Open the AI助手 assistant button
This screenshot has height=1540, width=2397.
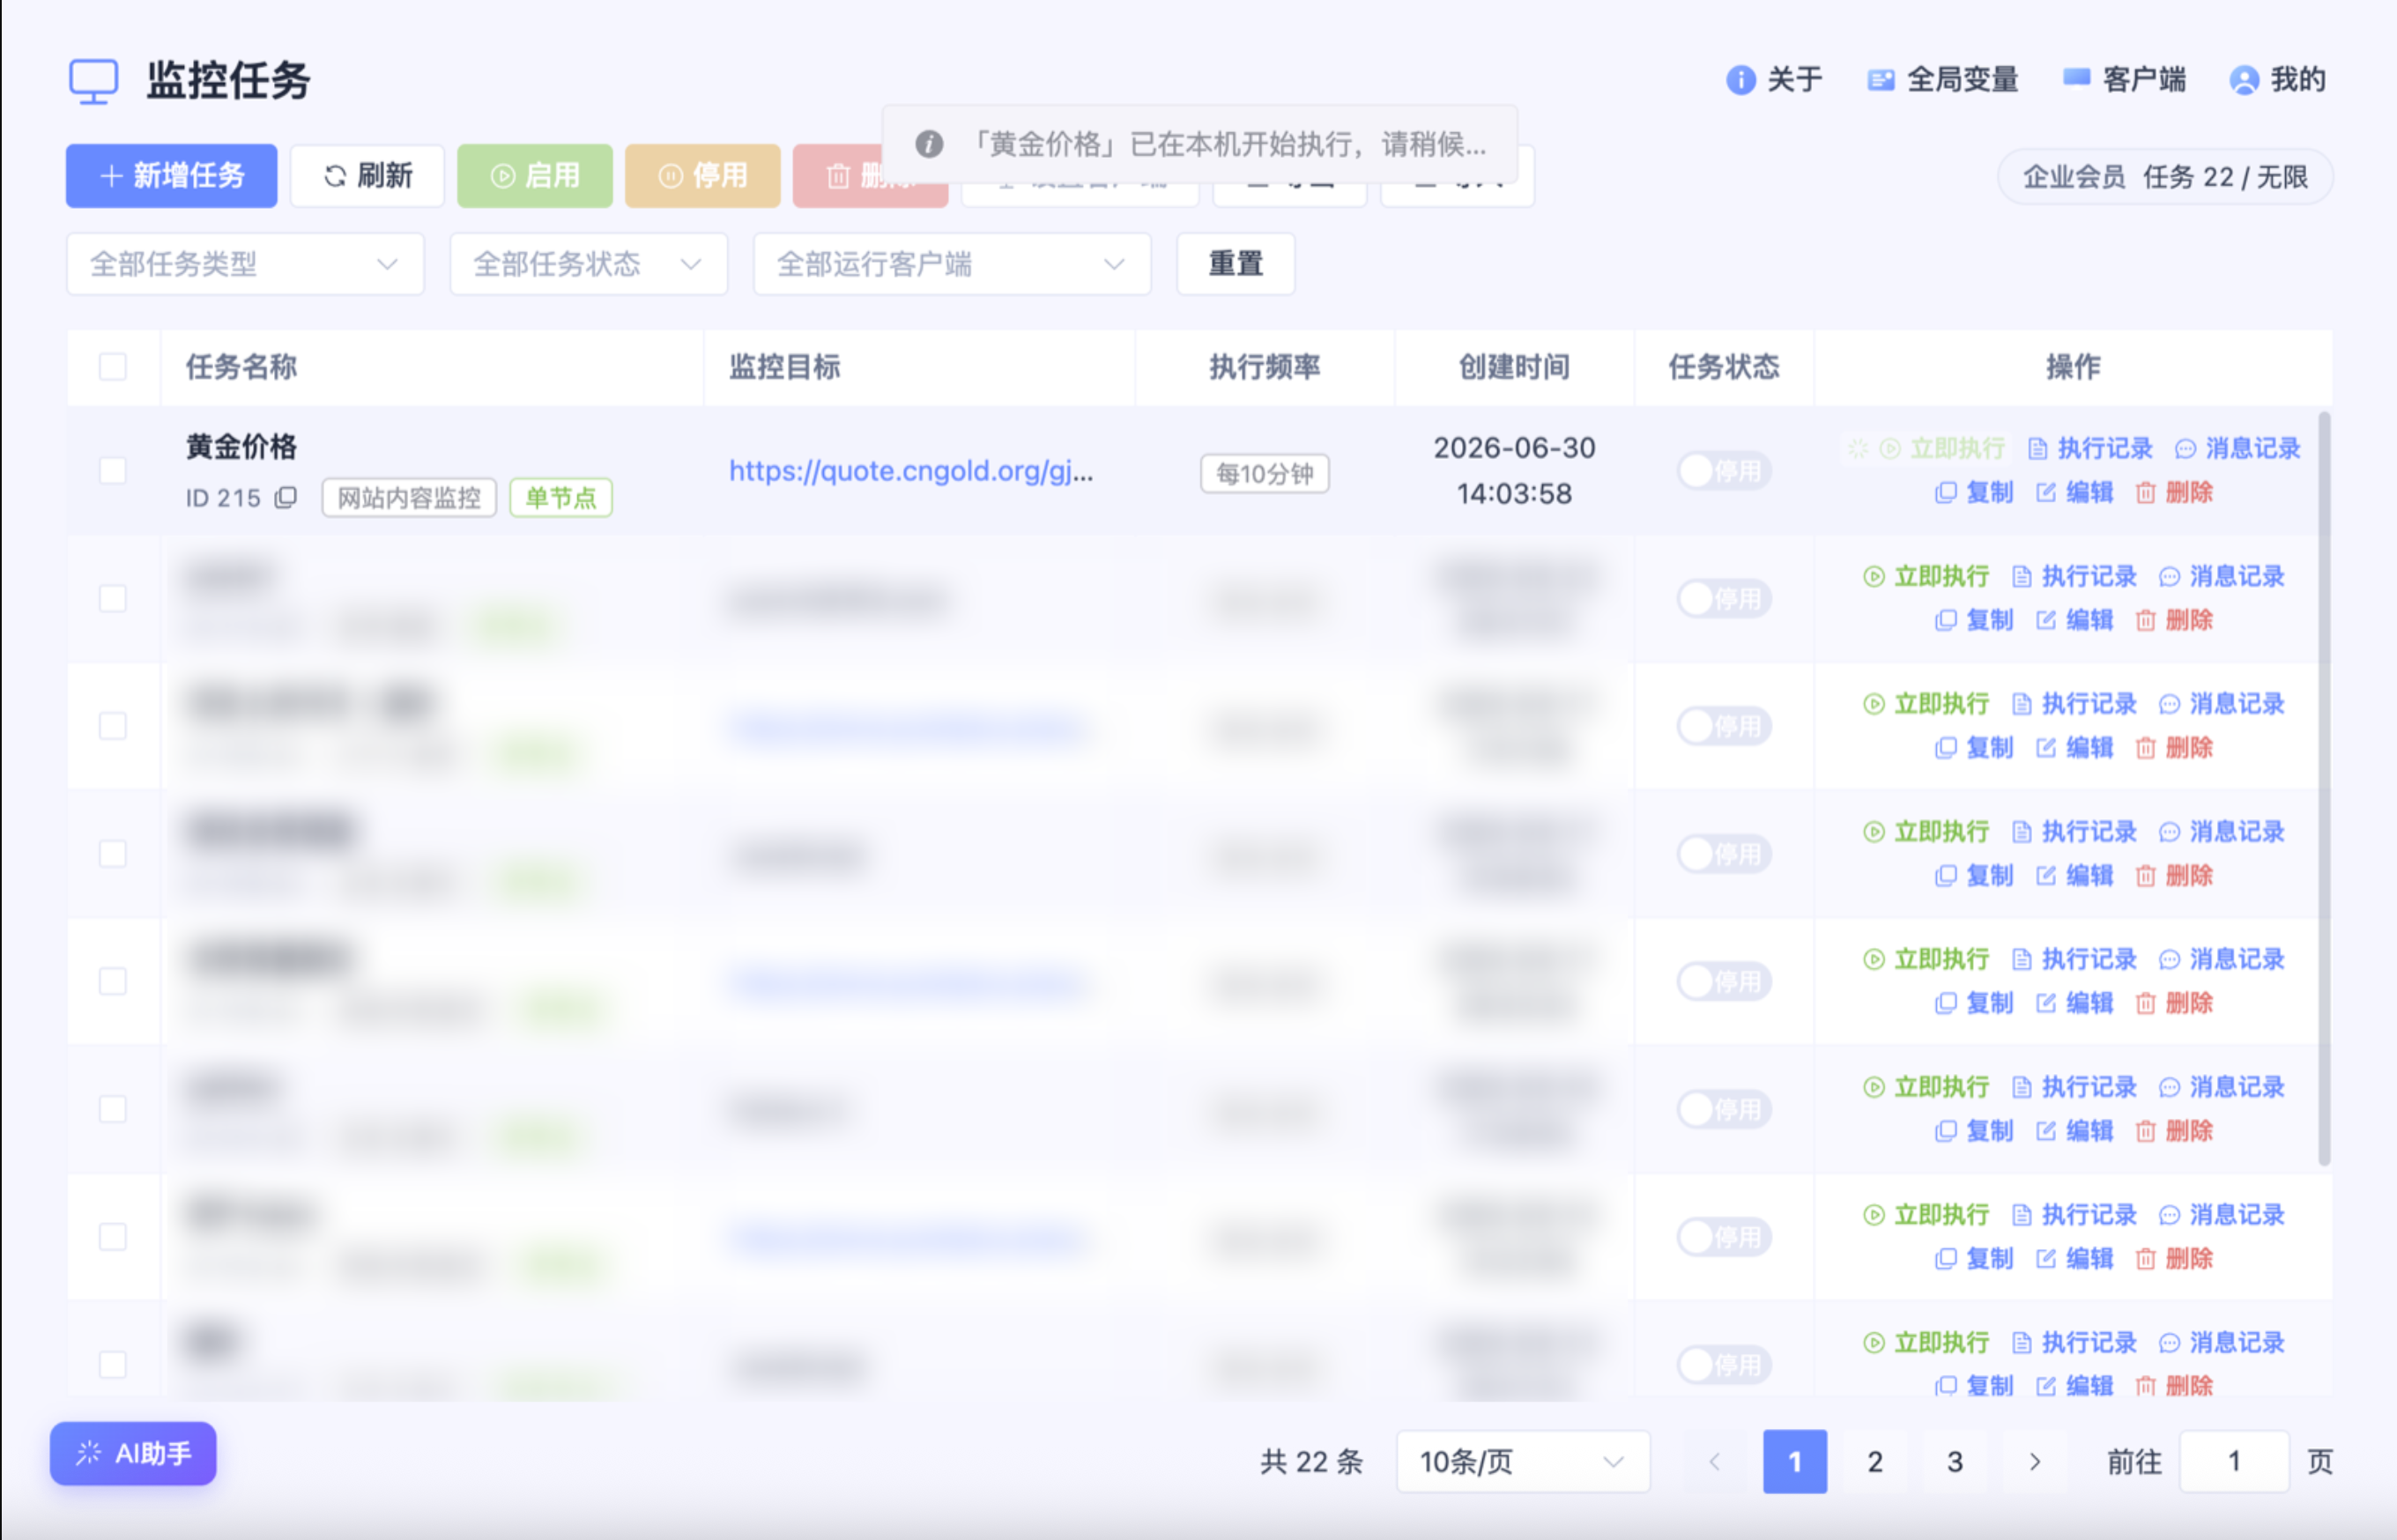pyautogui.click(x=133, y=1453)
